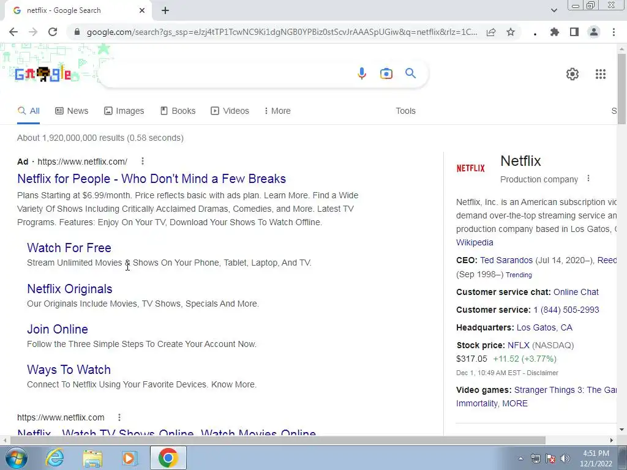Click the share page icon in address bar

point(491,32)
